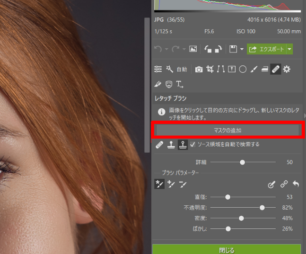306x254 pixels.
Task: Click the エクスポート export button
Action: pyautogui.click(x=267, y=49)
